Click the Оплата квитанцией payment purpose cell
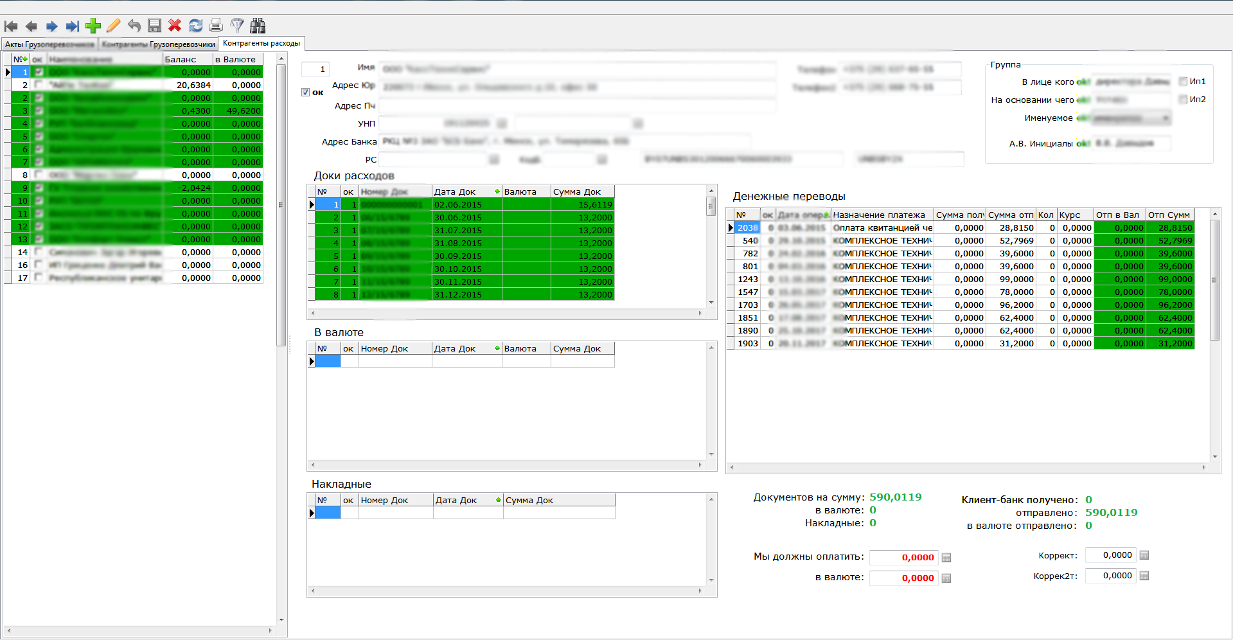 (882, 227)
